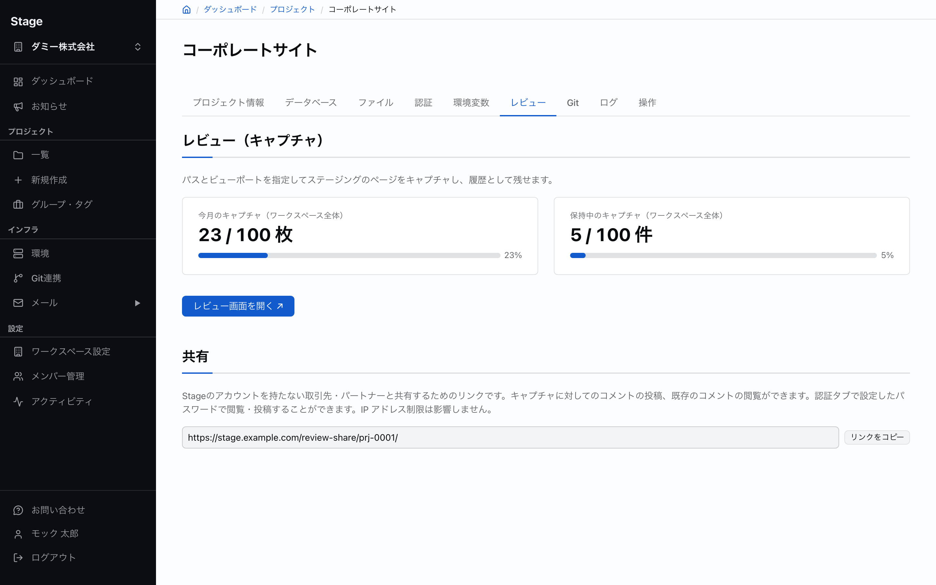Click the envelope icon for メール
The width and height of the screenshot is (936, 585).
pos(18,303)
